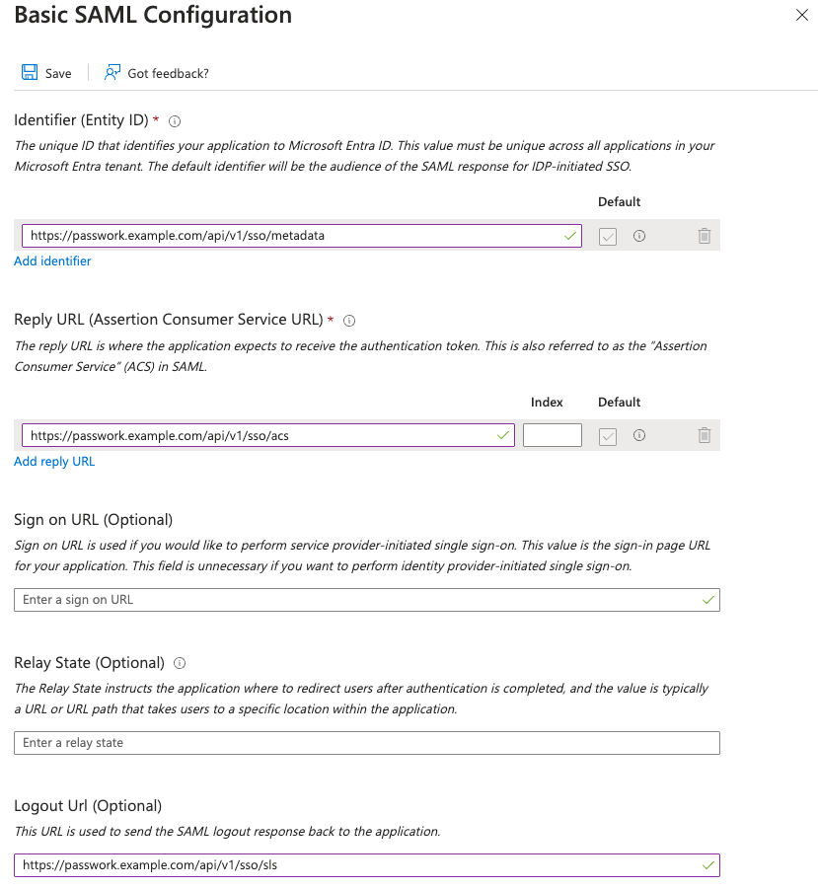The image size is (818, 890).
Task: Delete the identifier entry using the trash icon
Action: pos(704,236)
